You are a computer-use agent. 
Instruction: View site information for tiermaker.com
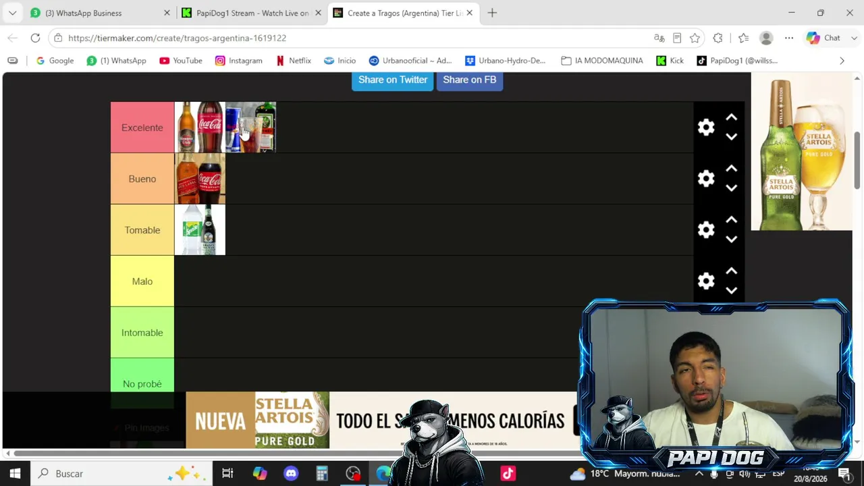(x=58, y=38)
